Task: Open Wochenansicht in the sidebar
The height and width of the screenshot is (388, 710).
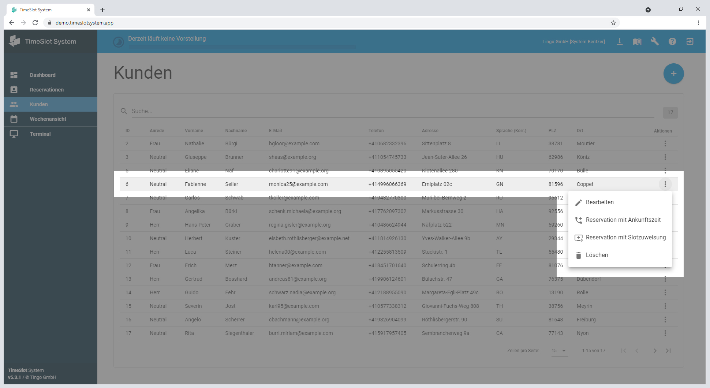Action: pyautogui.click(x=51, y=119)
